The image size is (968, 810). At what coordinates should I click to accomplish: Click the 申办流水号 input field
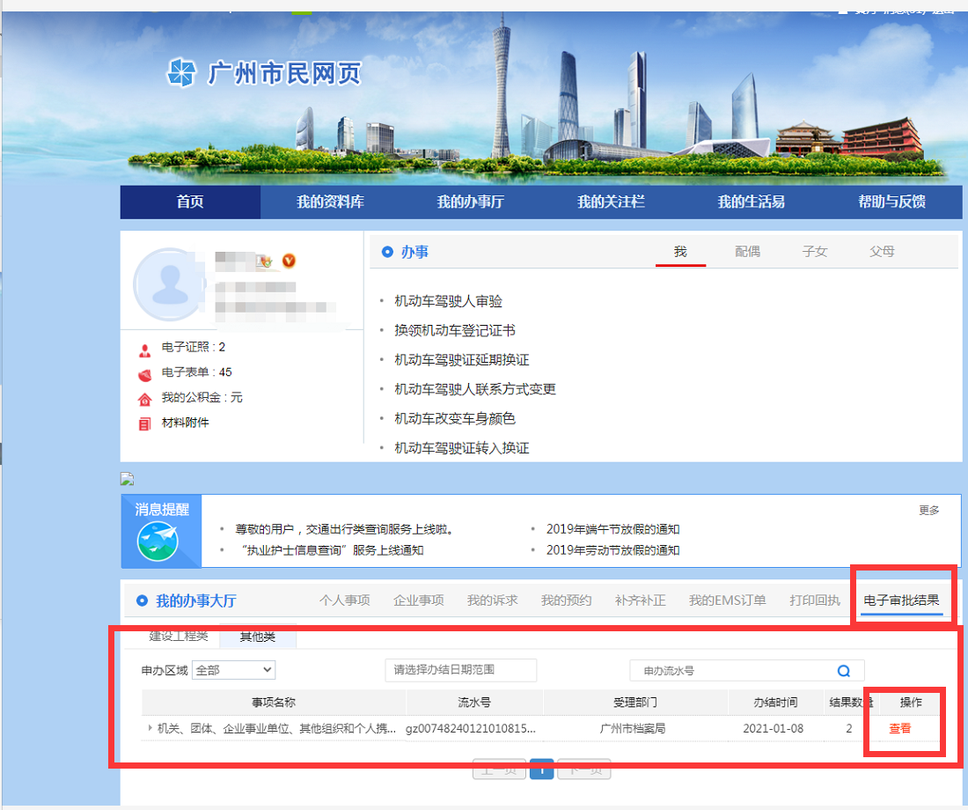coord(730,671)
